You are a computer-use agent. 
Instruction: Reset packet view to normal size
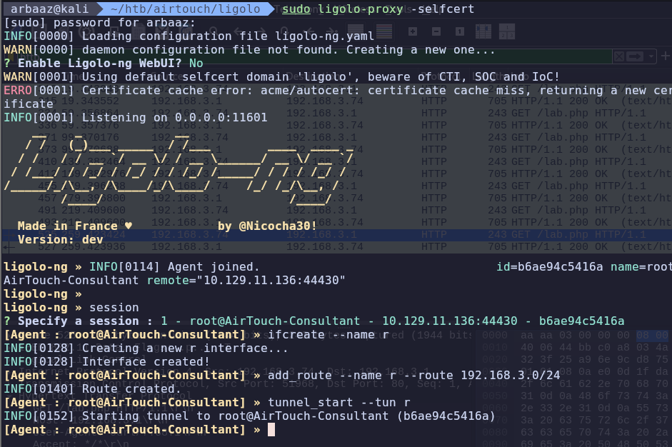pyautogui.click(x=460, y=31)
